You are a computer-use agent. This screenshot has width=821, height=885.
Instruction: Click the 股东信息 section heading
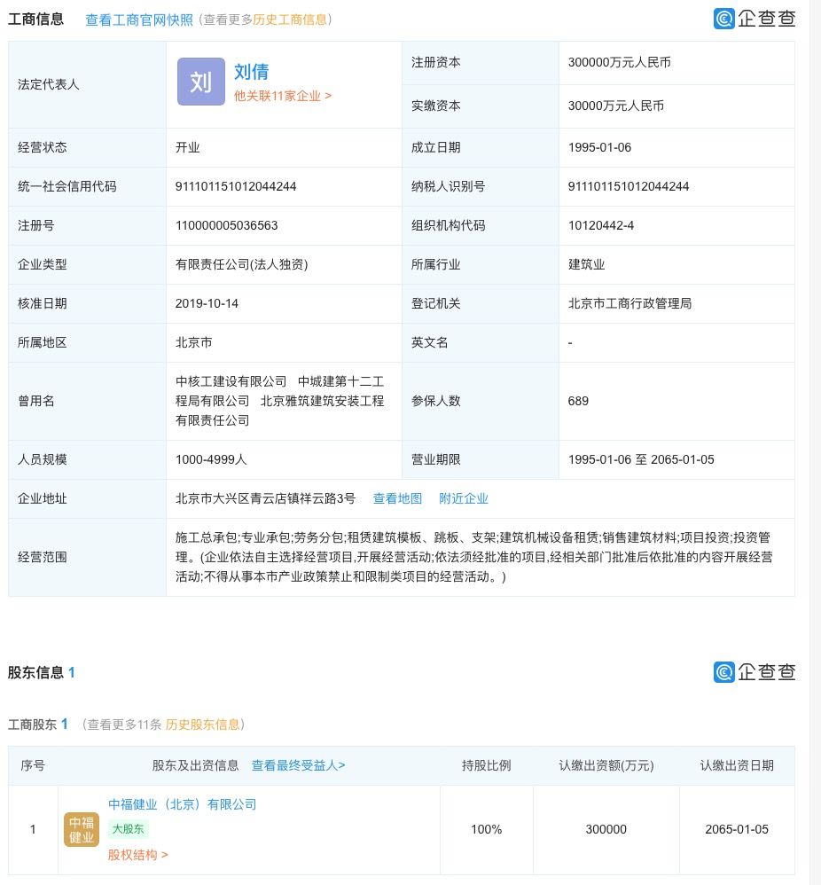click(x=36, y=672)
